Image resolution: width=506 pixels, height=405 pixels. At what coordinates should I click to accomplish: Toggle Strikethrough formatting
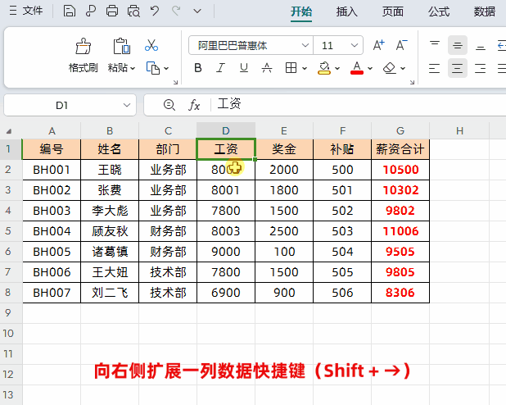(267, 68)
